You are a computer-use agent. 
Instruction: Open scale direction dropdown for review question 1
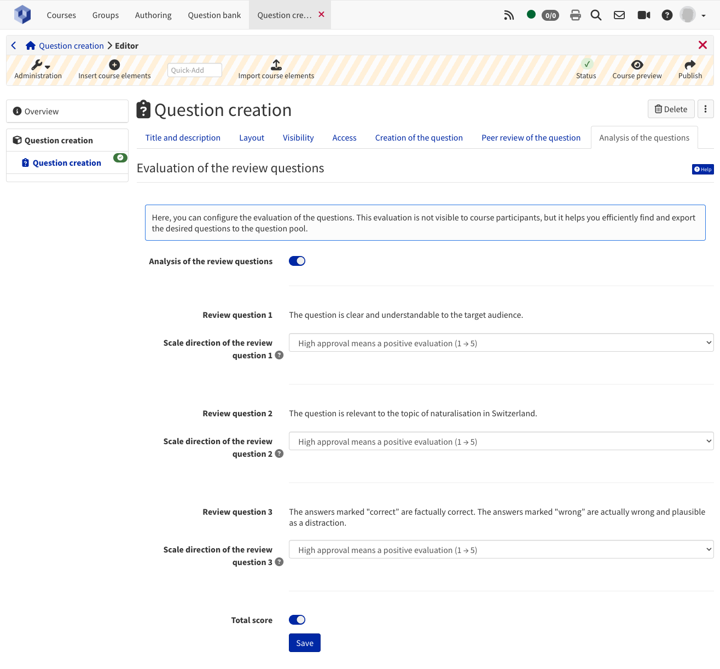501,343
